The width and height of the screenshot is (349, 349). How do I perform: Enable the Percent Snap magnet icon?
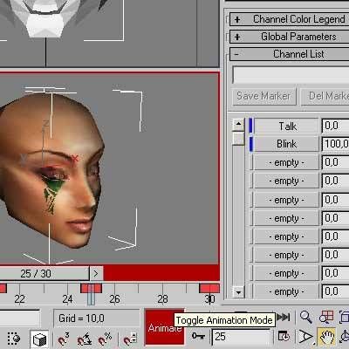[105, 339]
